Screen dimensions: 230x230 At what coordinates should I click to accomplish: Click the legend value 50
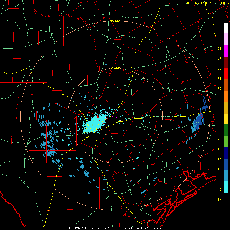point(220,68)
